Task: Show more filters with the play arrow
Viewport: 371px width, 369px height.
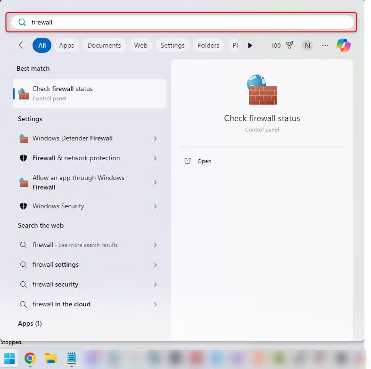Action: (250, 45)
